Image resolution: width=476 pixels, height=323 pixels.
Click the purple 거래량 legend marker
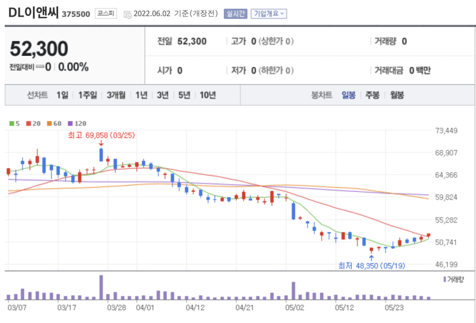point(444,279)
